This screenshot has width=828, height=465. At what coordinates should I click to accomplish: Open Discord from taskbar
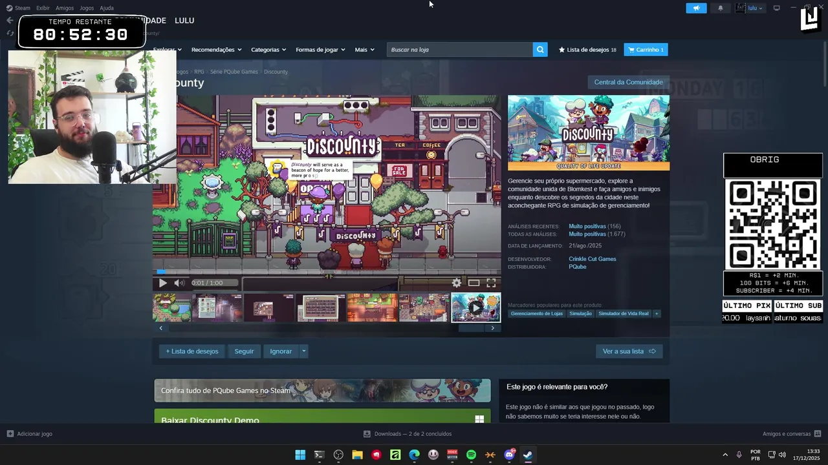(x=509, y=455)
